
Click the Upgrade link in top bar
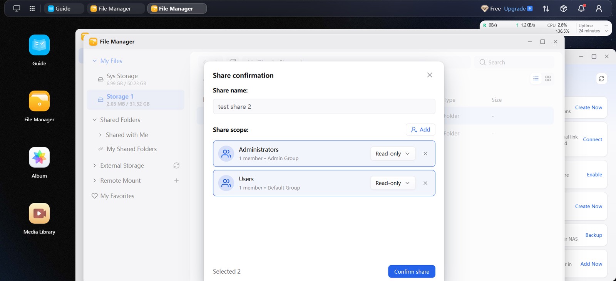coord(518,8)
